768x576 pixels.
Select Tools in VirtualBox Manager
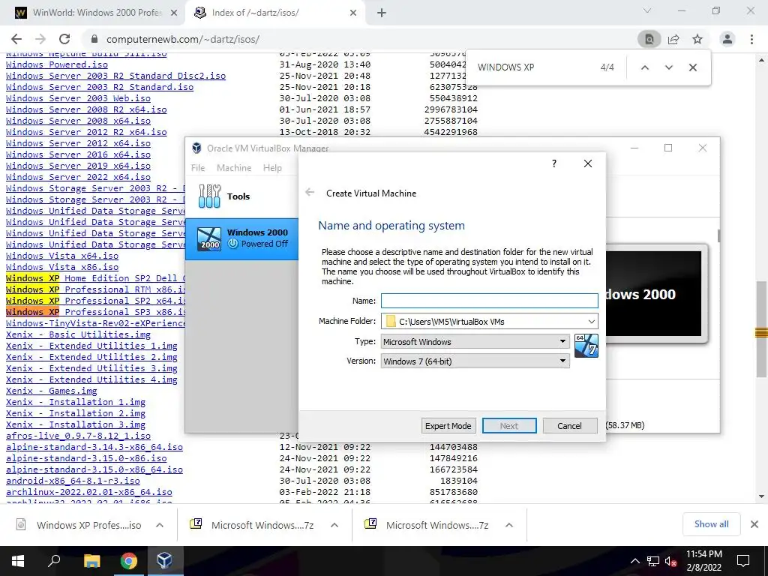[242, 196]
